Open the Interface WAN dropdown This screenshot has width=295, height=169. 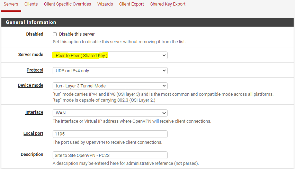click(x=110, y=113)
